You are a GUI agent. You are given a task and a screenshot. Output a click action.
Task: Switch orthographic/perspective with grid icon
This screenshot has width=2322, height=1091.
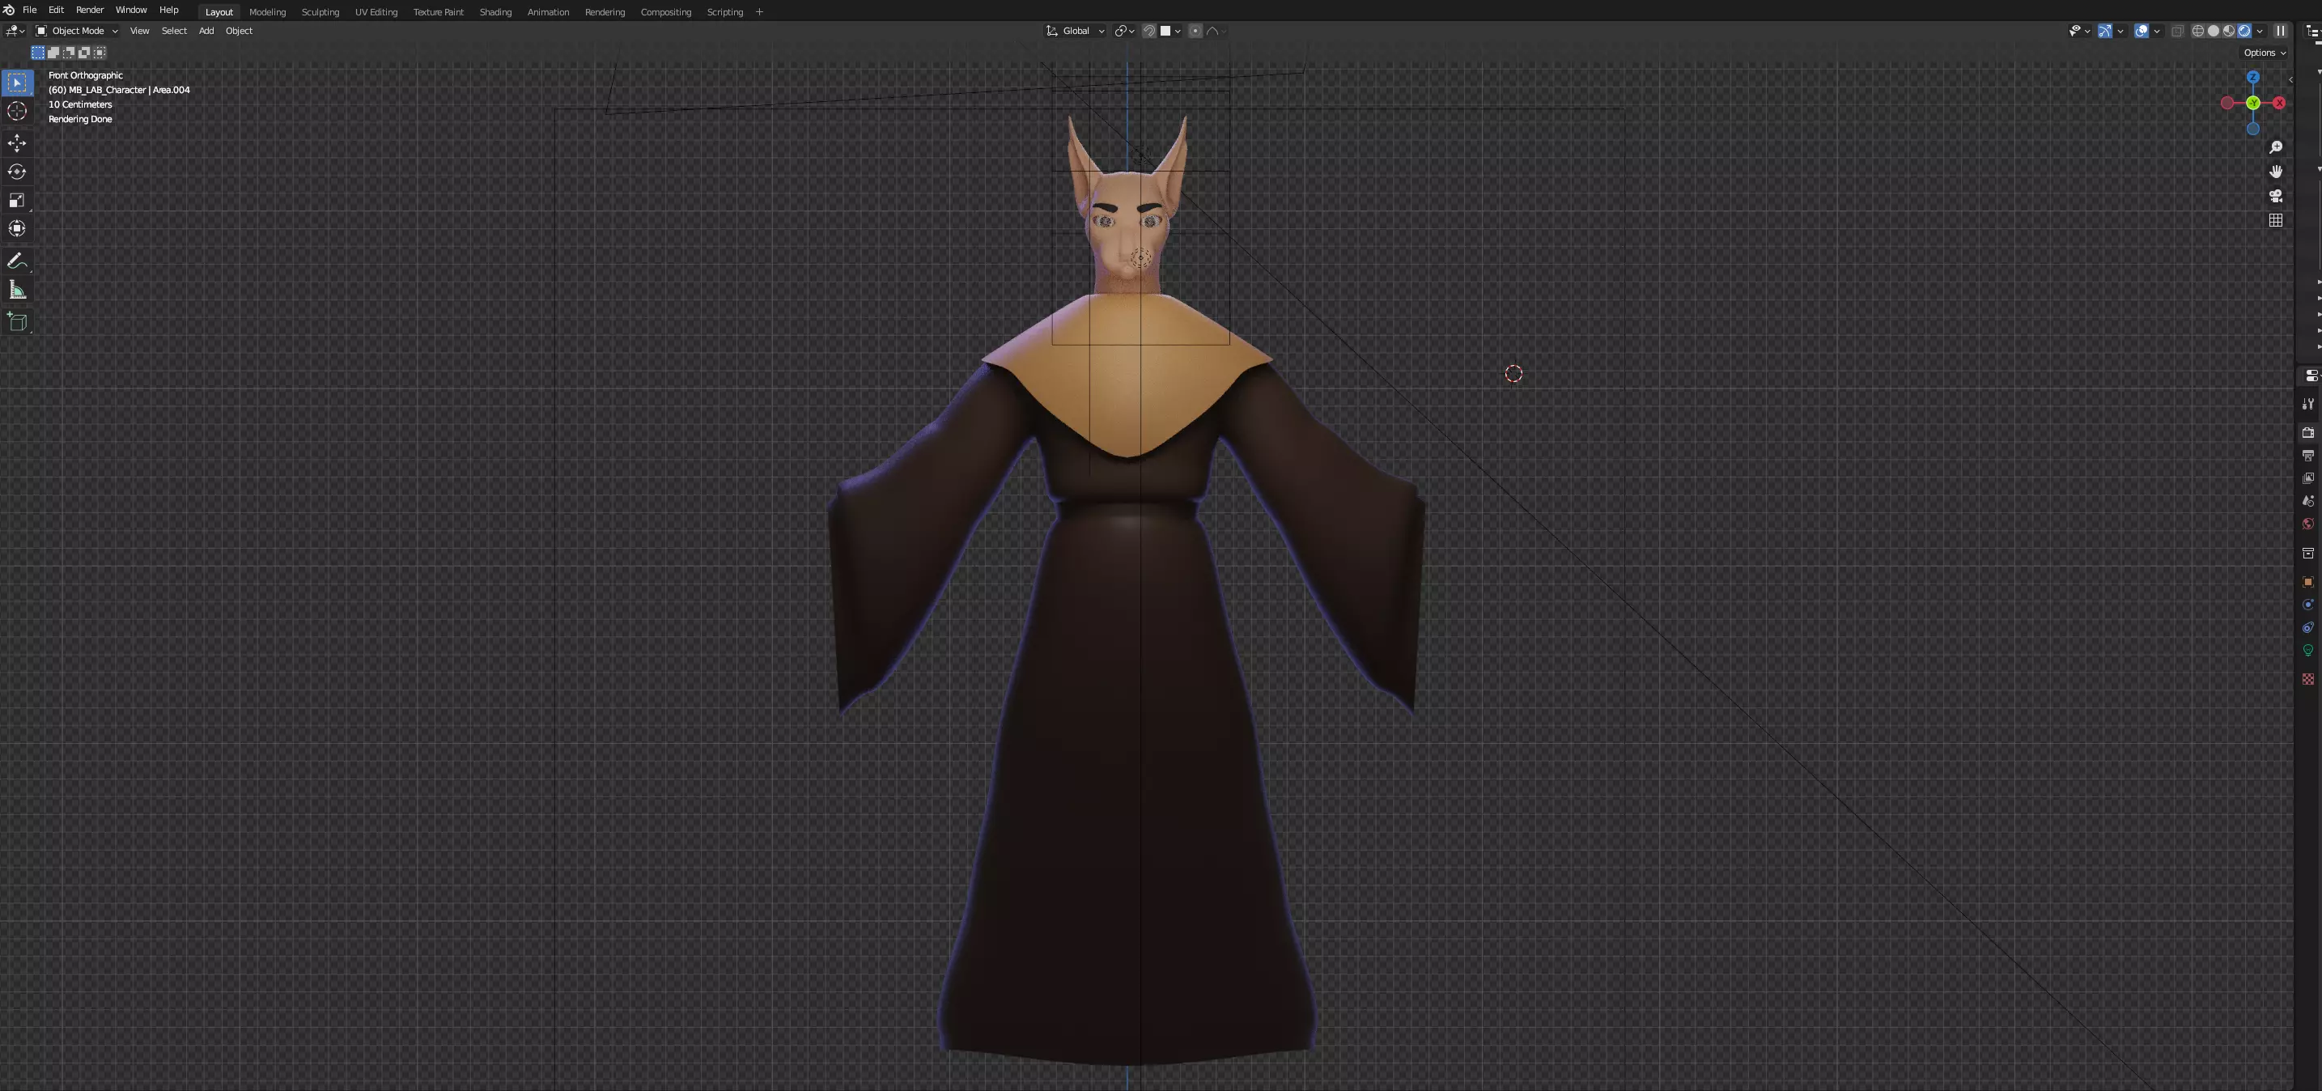[2275, 220]
